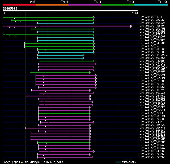Click the cyan ~100% identity legend segment

[151, 5]
